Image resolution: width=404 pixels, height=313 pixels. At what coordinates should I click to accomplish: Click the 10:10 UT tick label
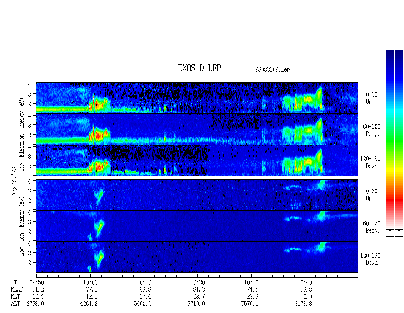coord(144,282)
